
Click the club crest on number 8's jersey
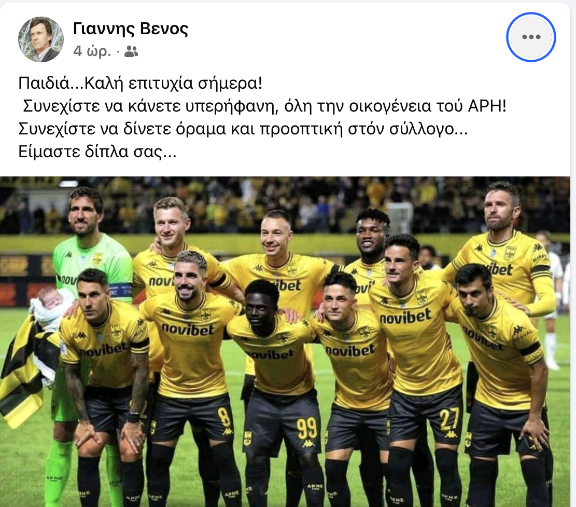[205, 314]
